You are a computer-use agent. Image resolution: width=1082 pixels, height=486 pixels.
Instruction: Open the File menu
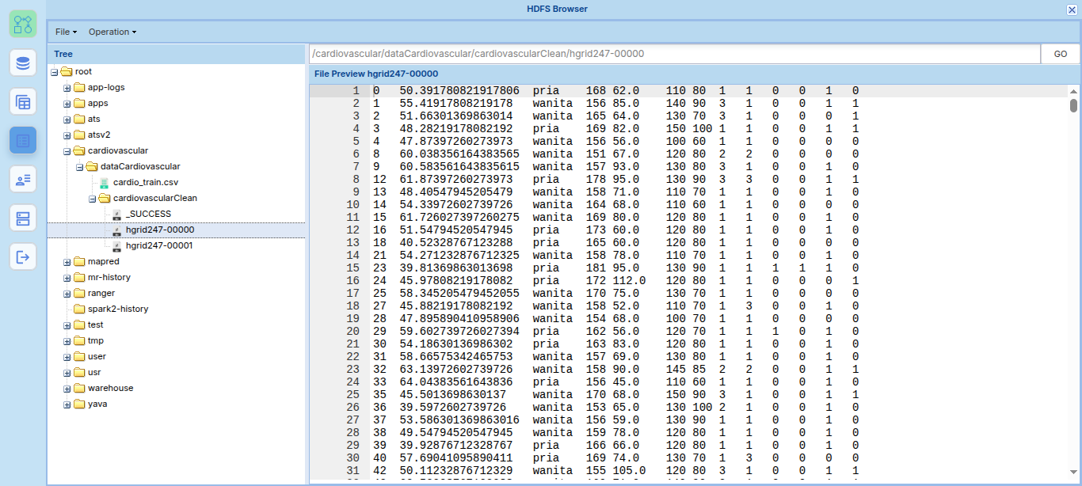66,32
